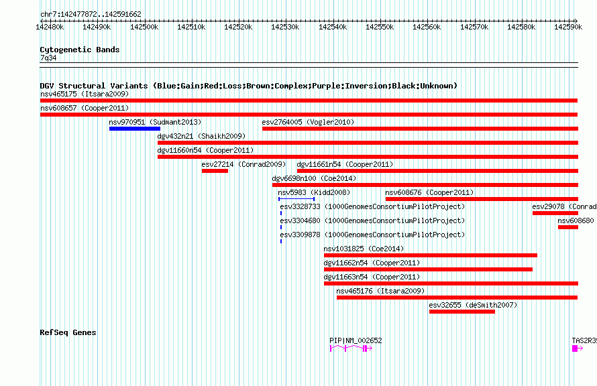Click the esv3309878 1000Genomes label
This screenshot has width=597, height=386.
pos(373,235)
